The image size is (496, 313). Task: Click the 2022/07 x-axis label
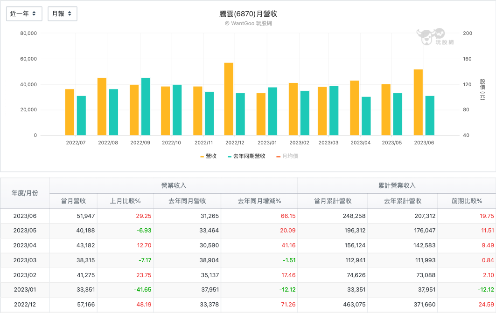click(76, 143)
